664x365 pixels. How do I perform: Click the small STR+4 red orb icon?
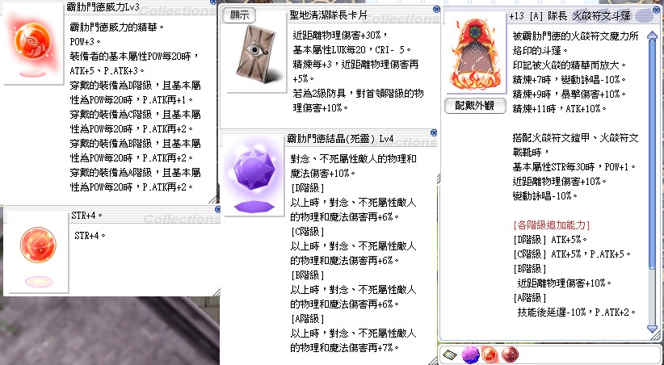[x=36, y=246]
